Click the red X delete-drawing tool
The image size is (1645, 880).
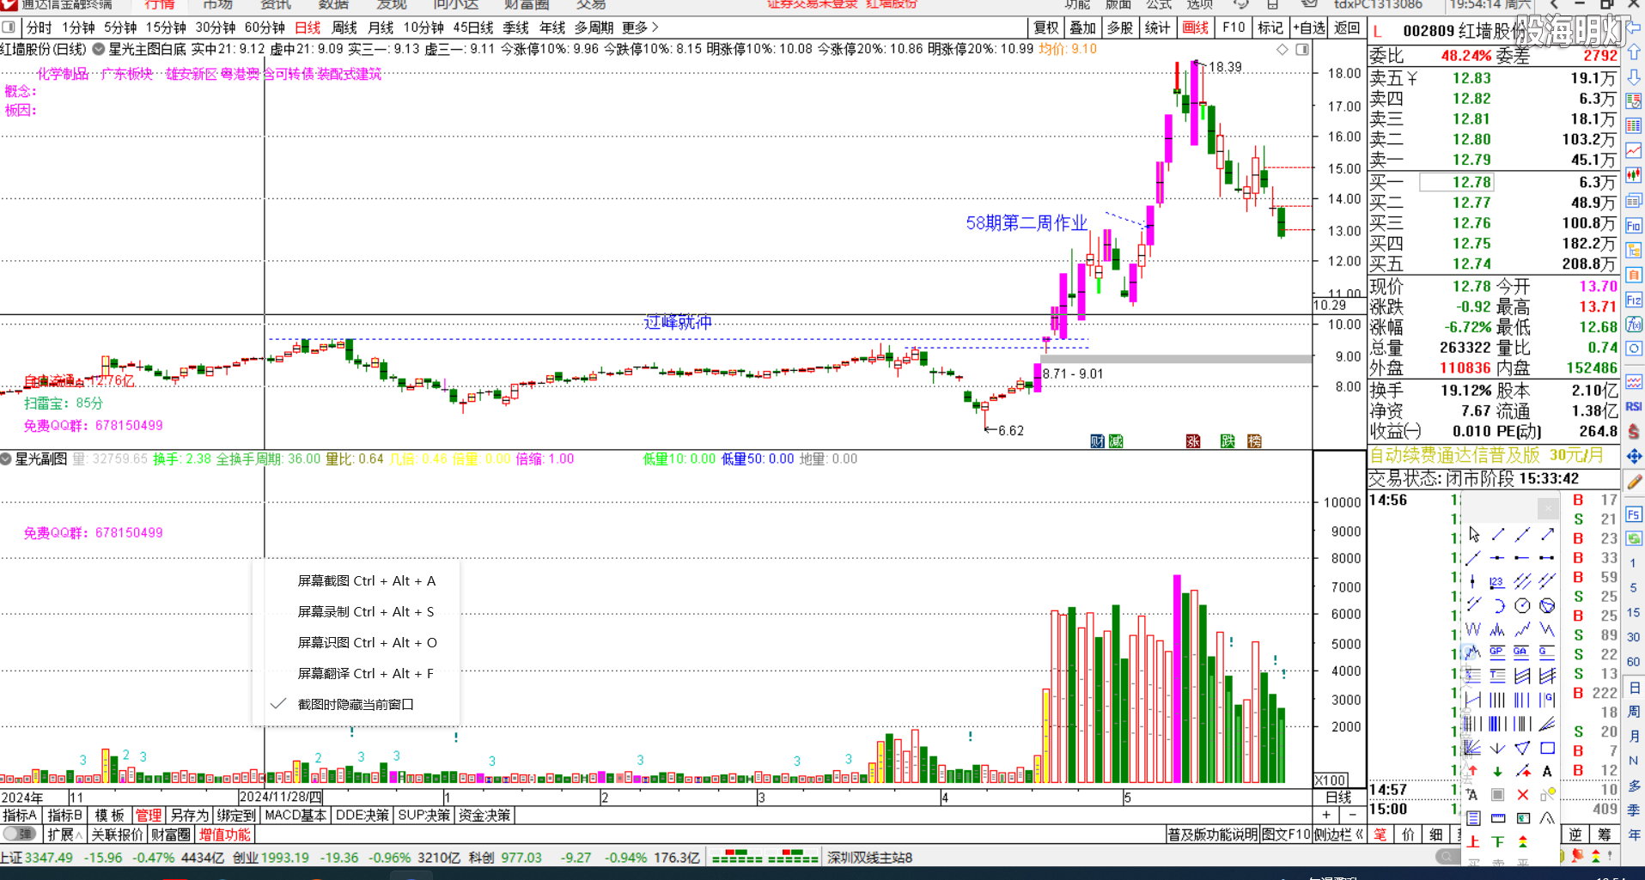click(1522, 795)
